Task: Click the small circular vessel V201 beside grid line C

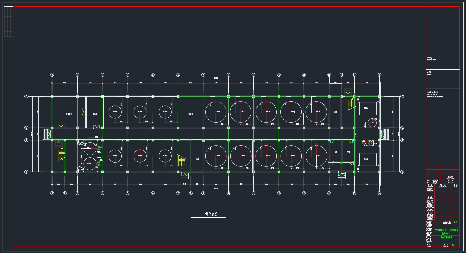Action: pyautogui.click(x=372, y=123)
